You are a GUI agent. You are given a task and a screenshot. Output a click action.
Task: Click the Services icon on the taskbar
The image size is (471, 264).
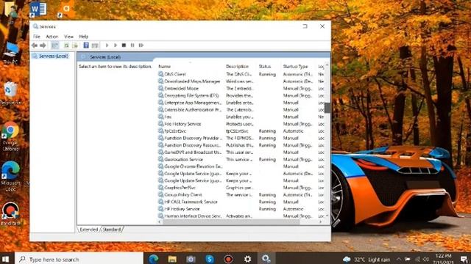coord(266,259)
